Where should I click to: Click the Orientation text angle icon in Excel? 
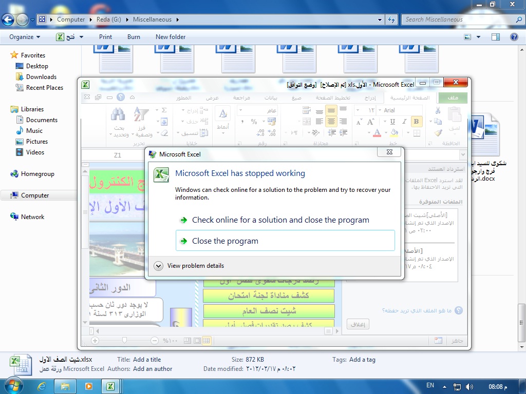[x=315, y=133]
